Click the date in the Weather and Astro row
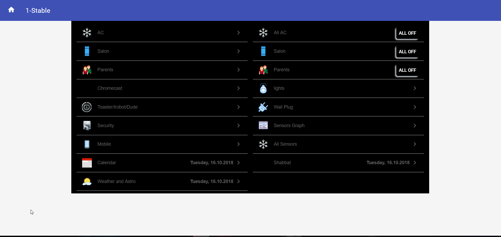 click(x=212, y=181)
